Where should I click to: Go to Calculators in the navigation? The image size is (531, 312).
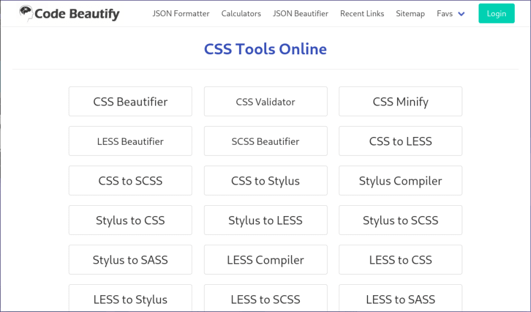coord(241,13)
